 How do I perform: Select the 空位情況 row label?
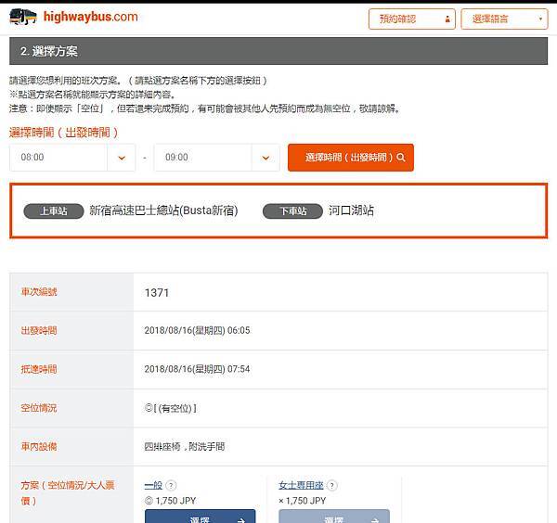(39, 408)
